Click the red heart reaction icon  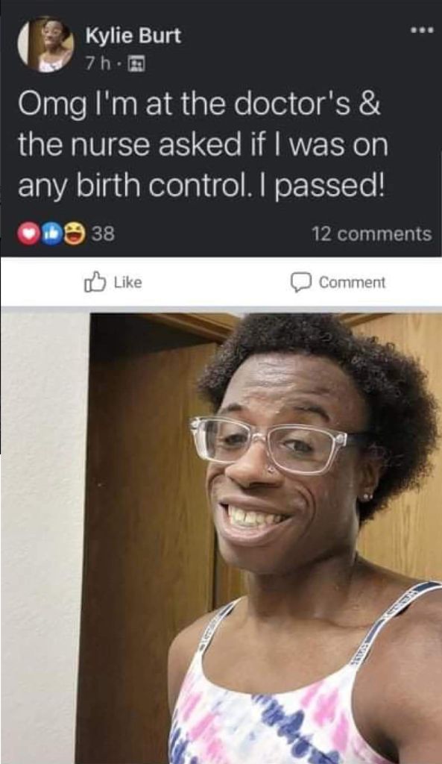[28, 234]
